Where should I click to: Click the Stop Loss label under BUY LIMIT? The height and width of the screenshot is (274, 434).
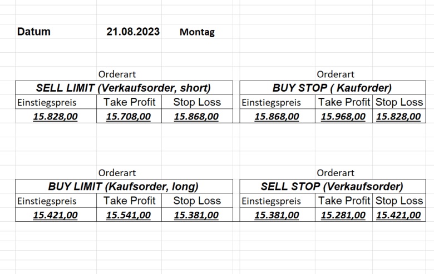197,201
